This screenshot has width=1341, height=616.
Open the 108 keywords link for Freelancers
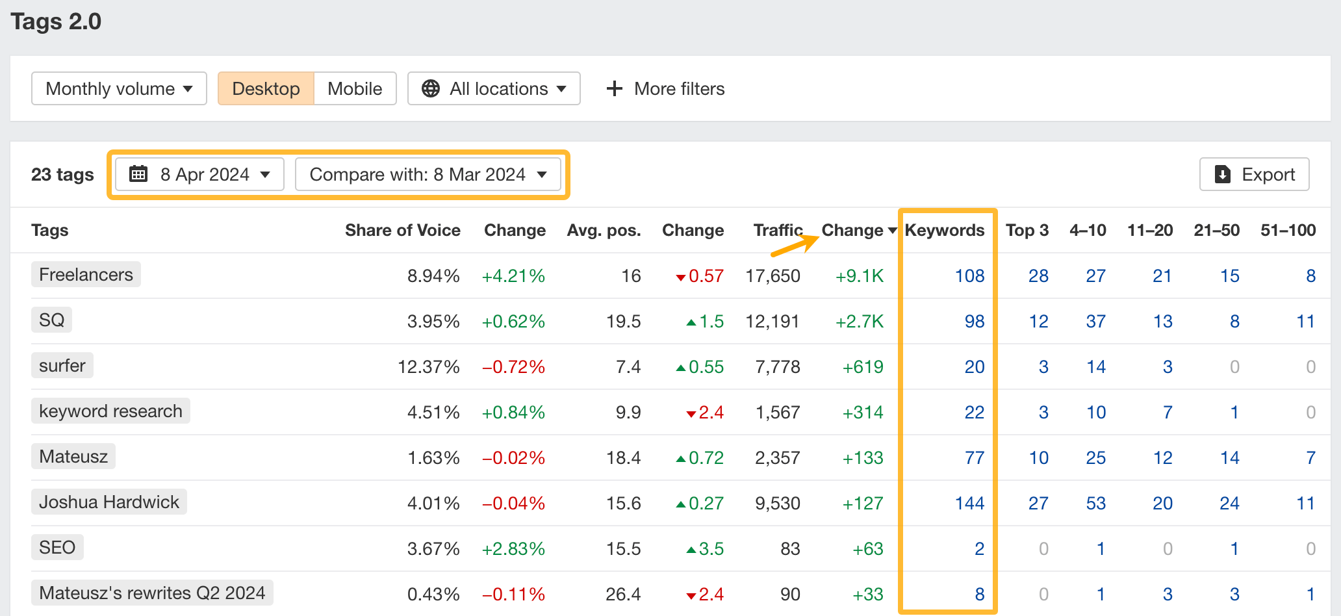(x=971, y=276)
